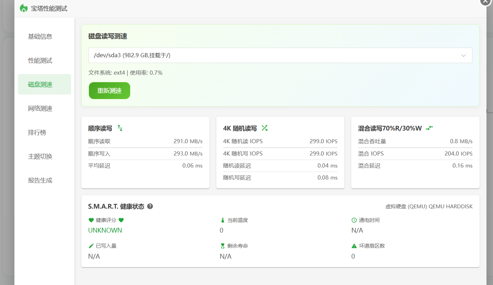This screenshot has height=285, width=493.
Task: Open the 排行榜 leaderboard tab
Action: [37, 133]
